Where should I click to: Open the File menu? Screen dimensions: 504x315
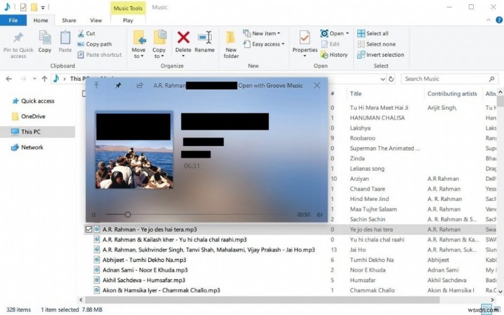[x=13, y=20]
